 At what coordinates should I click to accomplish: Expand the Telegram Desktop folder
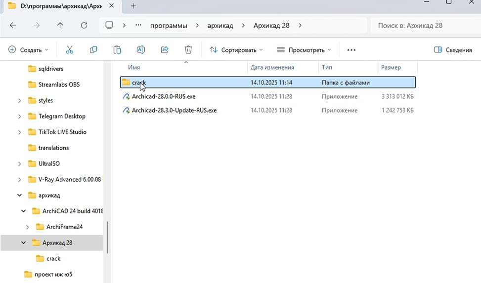[20, 117]
